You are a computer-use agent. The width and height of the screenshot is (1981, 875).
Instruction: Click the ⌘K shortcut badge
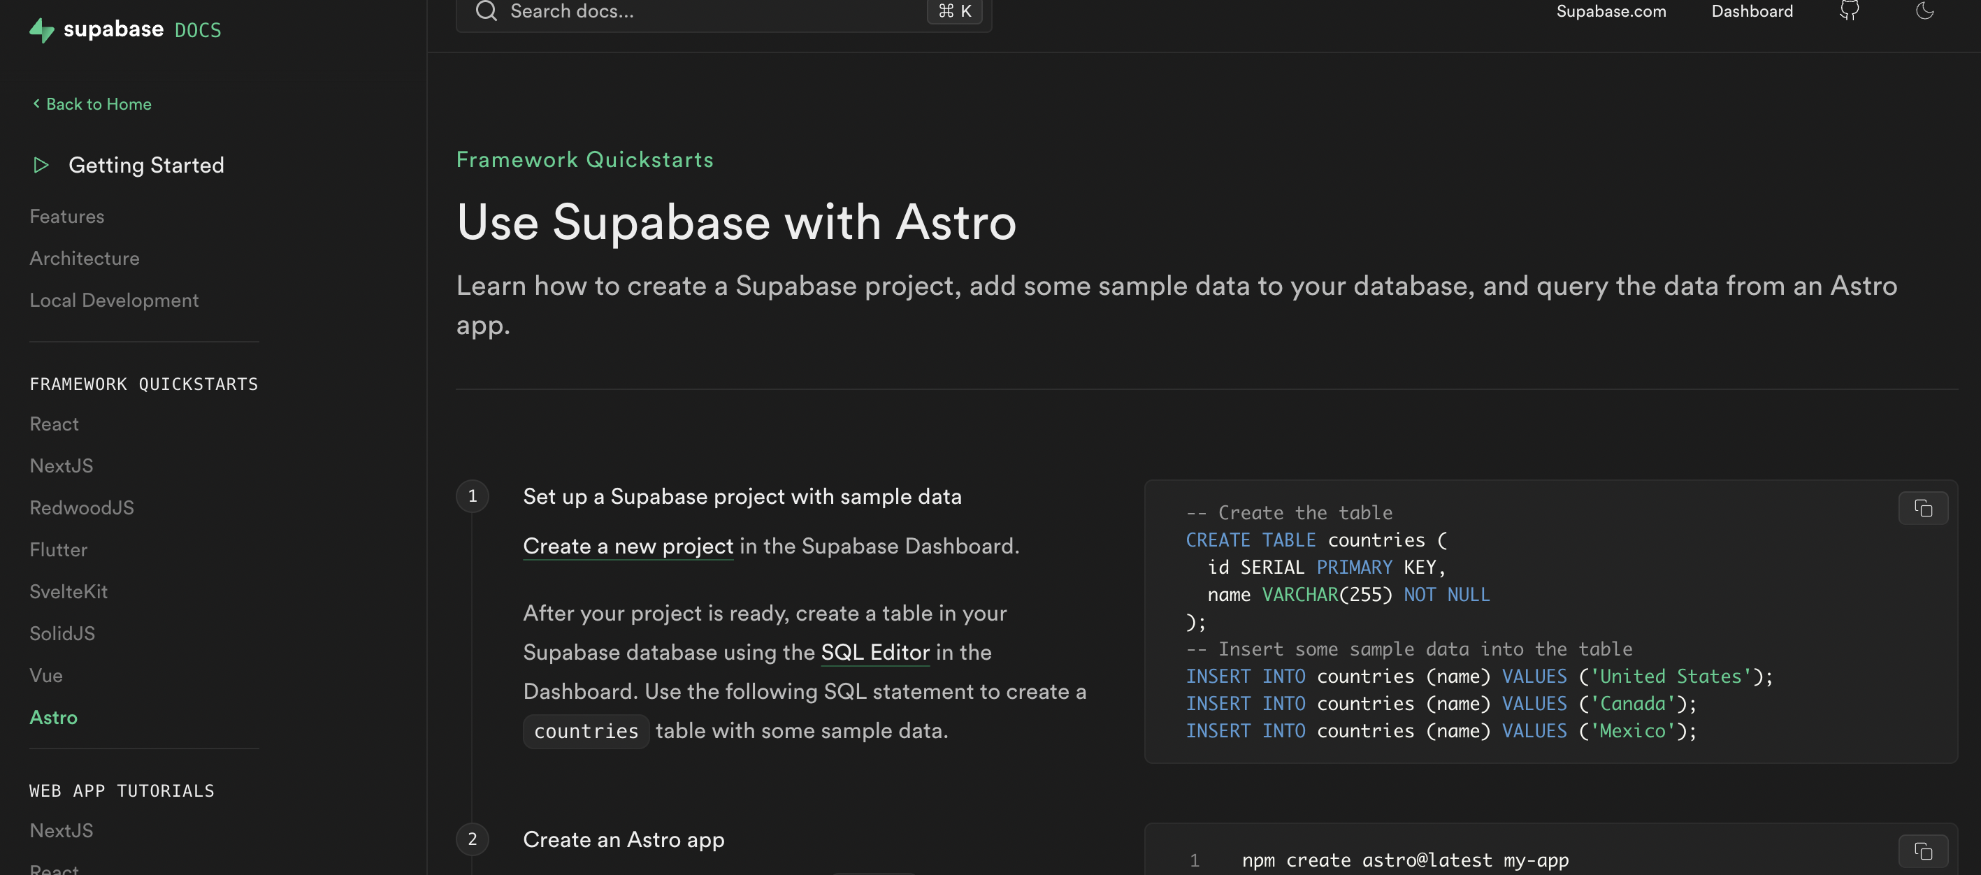[x=954, y=12]
